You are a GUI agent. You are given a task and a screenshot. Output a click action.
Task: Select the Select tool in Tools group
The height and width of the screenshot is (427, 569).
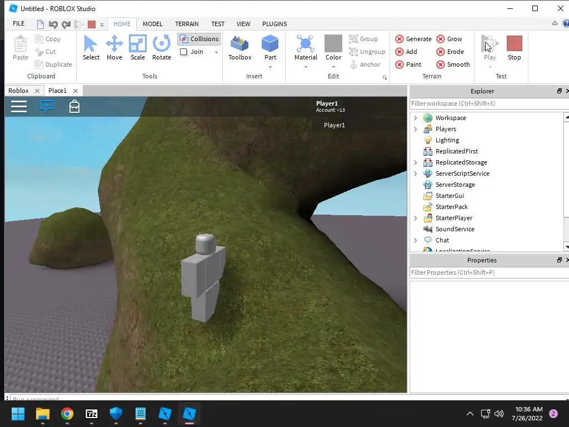91,48
